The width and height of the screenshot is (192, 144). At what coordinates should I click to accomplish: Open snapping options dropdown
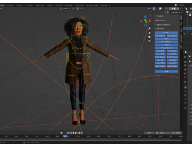81,9
